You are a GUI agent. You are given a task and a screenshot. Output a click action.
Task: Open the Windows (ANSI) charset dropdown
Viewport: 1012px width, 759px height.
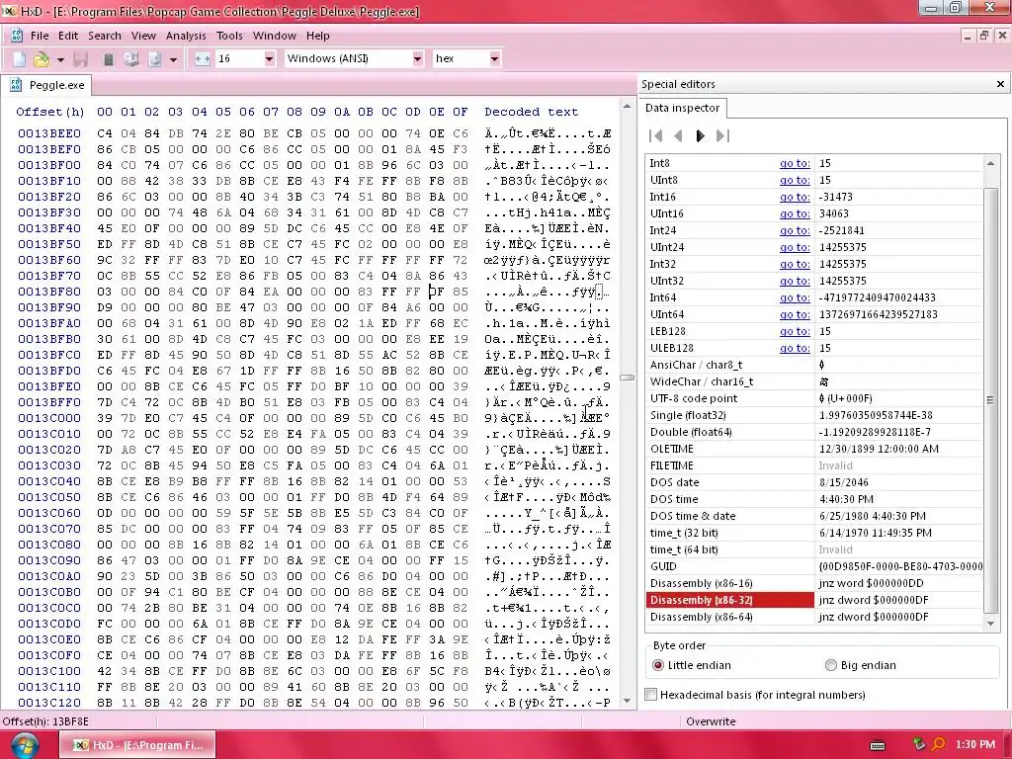coord(418,58)
